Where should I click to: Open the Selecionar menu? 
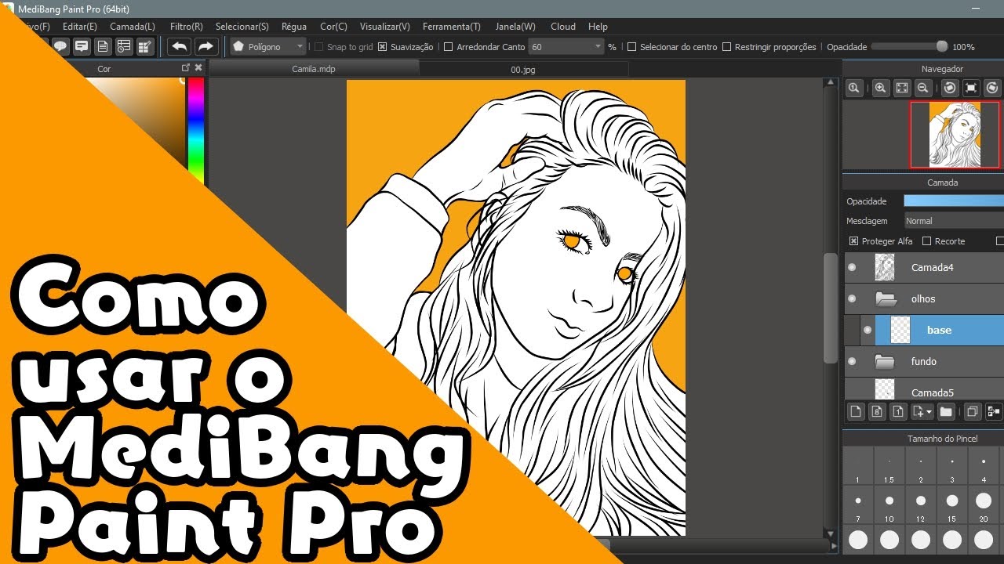coord(242,27)
